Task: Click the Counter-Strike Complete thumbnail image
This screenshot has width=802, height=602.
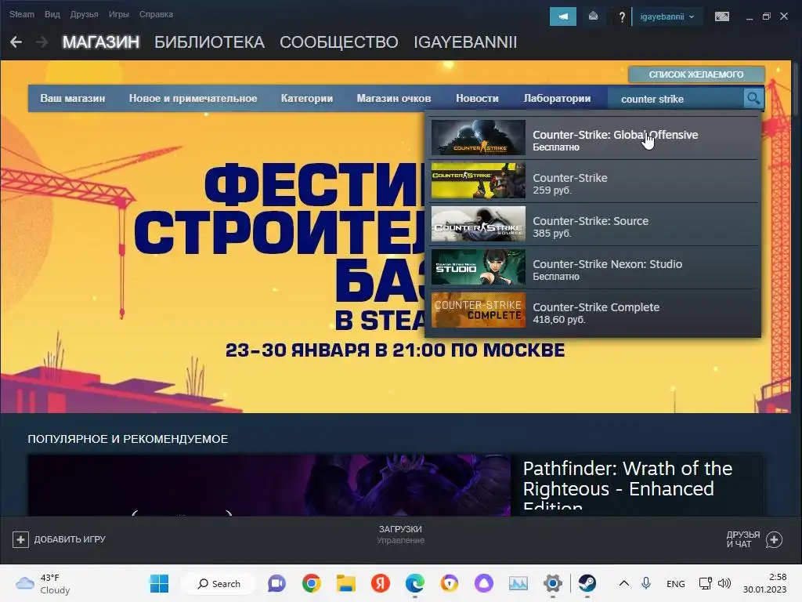Action: click(x=479, y=310)
